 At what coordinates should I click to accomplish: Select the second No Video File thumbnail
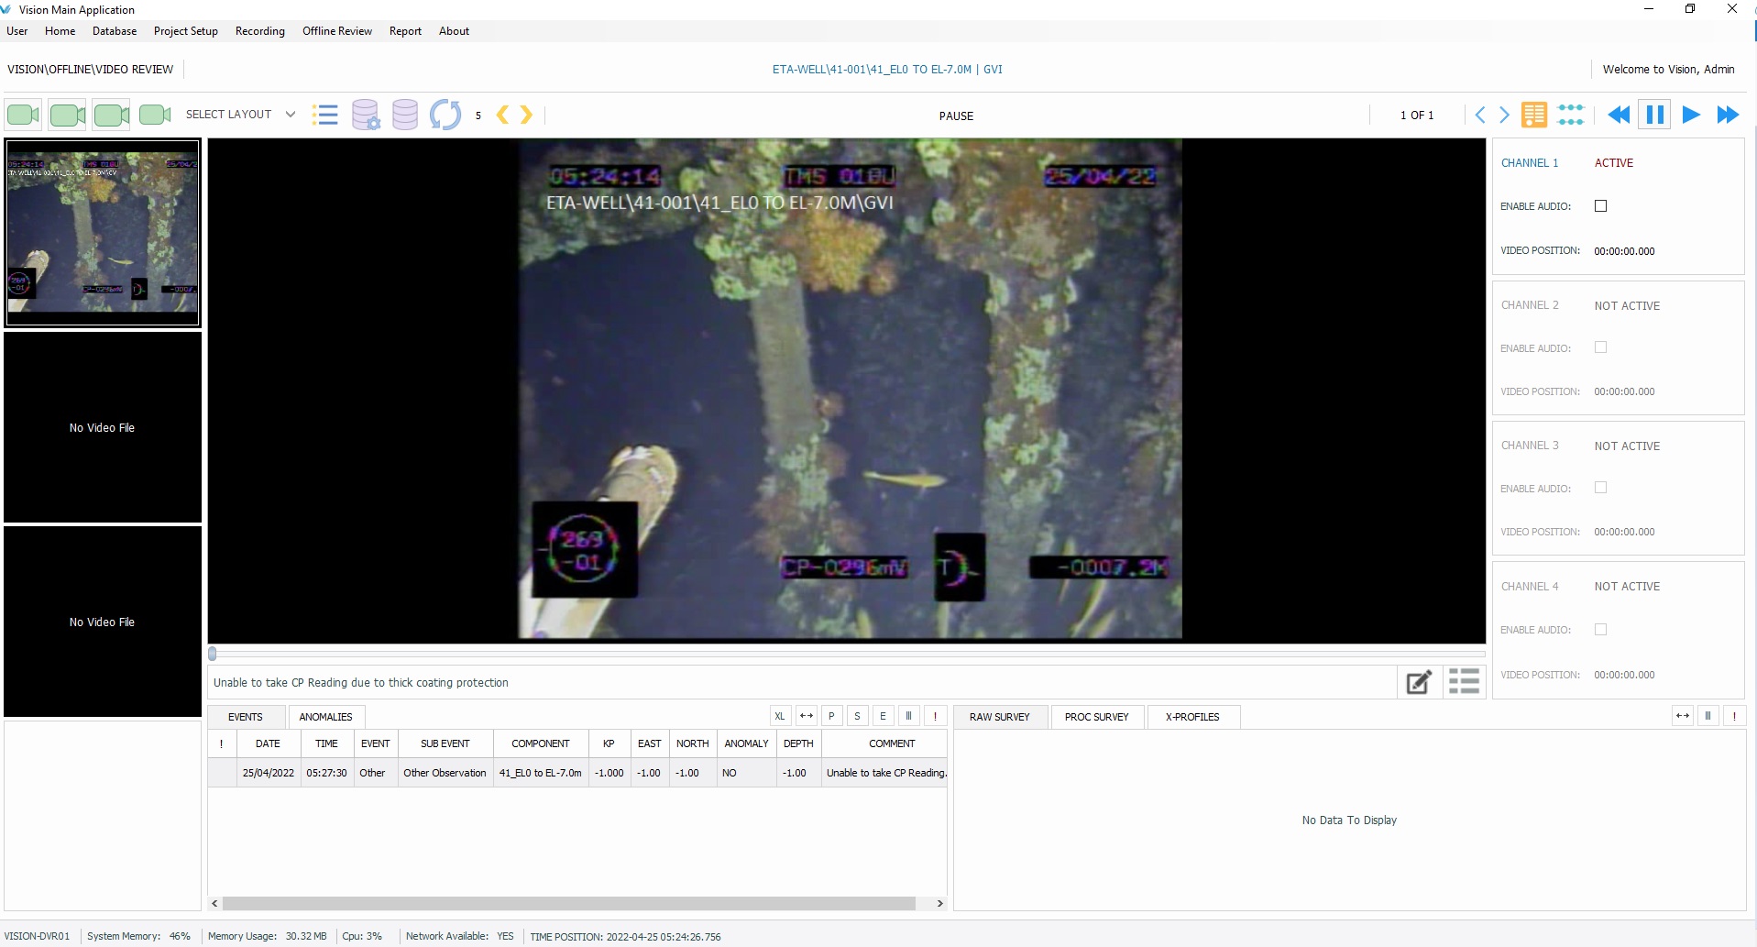103,622
